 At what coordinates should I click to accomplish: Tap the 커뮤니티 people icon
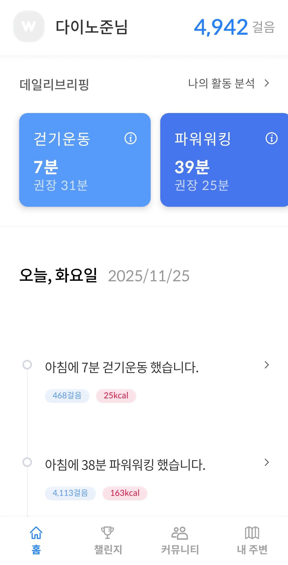[180, 533]
